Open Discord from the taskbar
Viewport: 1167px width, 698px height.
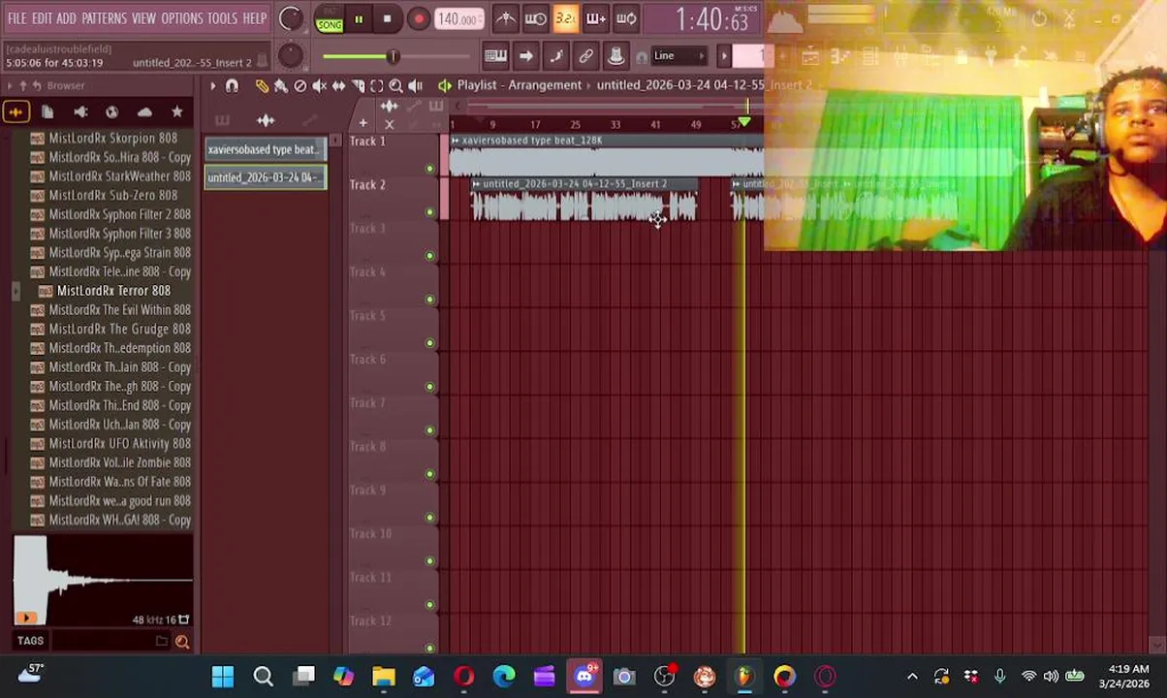(x=584, y=677)
